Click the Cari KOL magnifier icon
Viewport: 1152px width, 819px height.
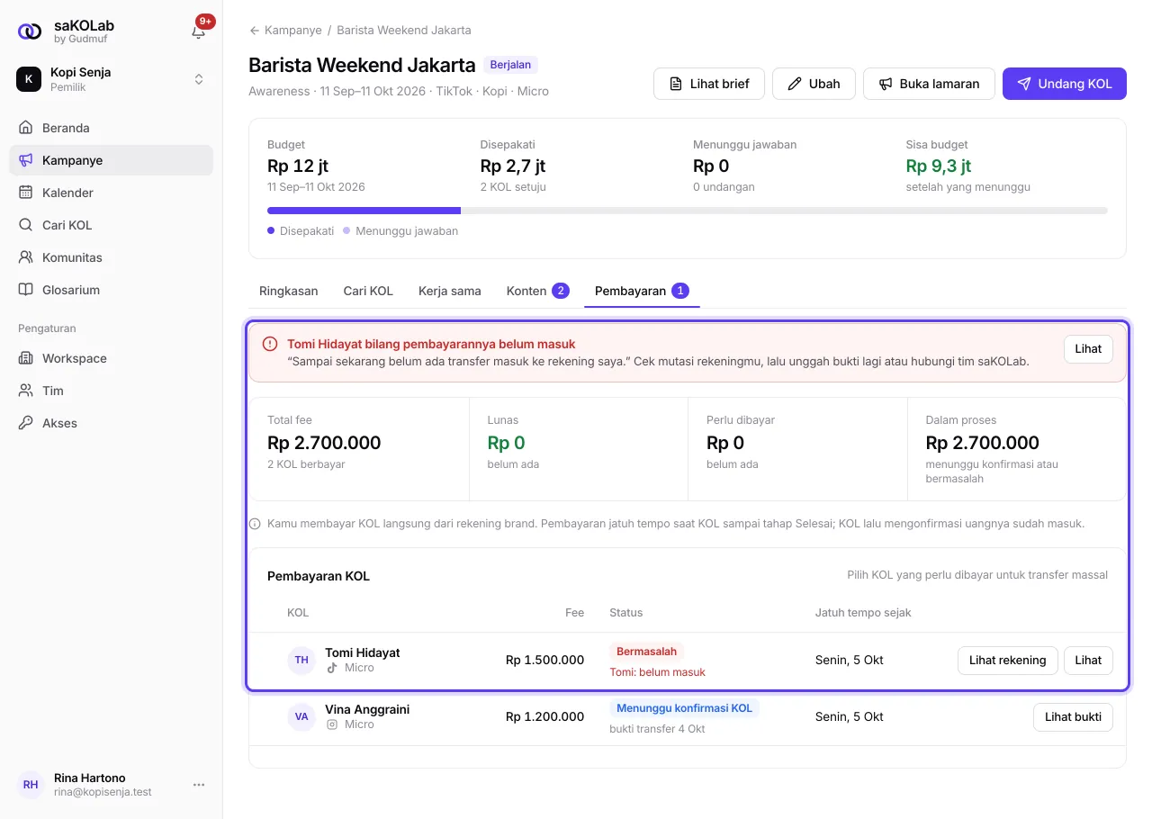[25, 225]
